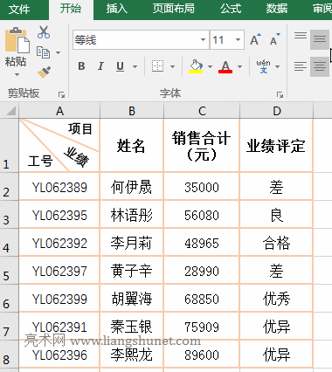Select cell YL062399
This screenshot has width=332, height=372.
pos(59,299)
